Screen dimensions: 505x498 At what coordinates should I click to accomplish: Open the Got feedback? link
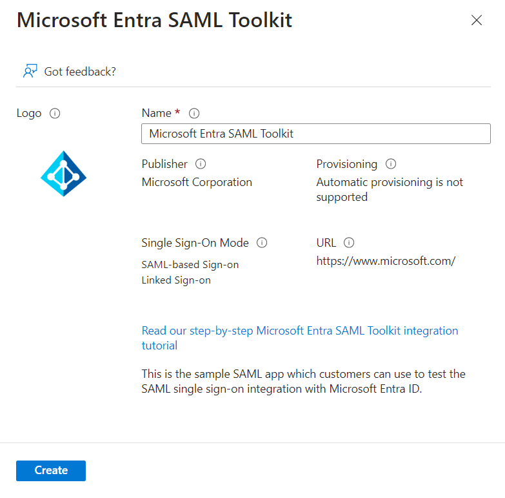tap(79, 71)
